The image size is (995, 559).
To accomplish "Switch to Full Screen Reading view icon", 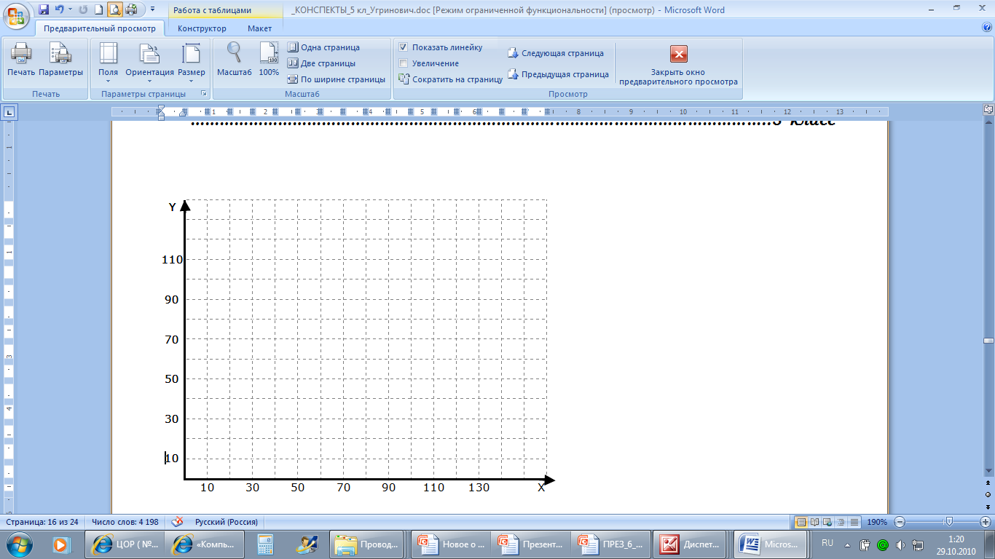I will [x=815, y=522].
